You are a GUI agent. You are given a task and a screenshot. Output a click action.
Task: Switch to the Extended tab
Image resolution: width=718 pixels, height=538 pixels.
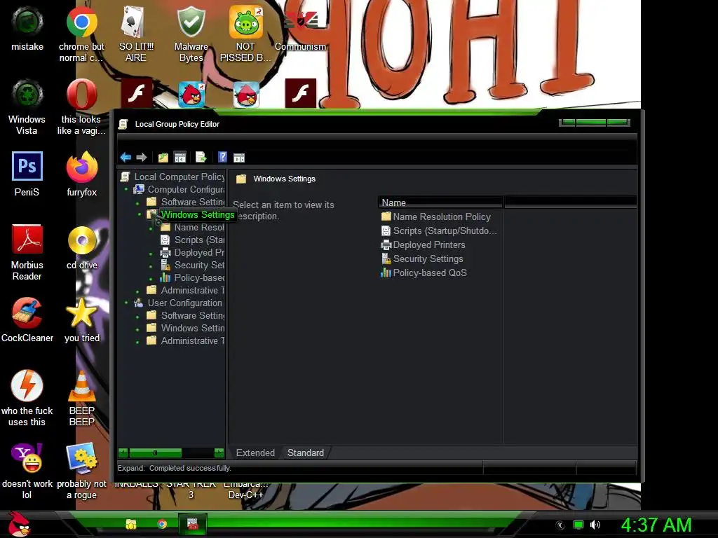click(255, 453)
